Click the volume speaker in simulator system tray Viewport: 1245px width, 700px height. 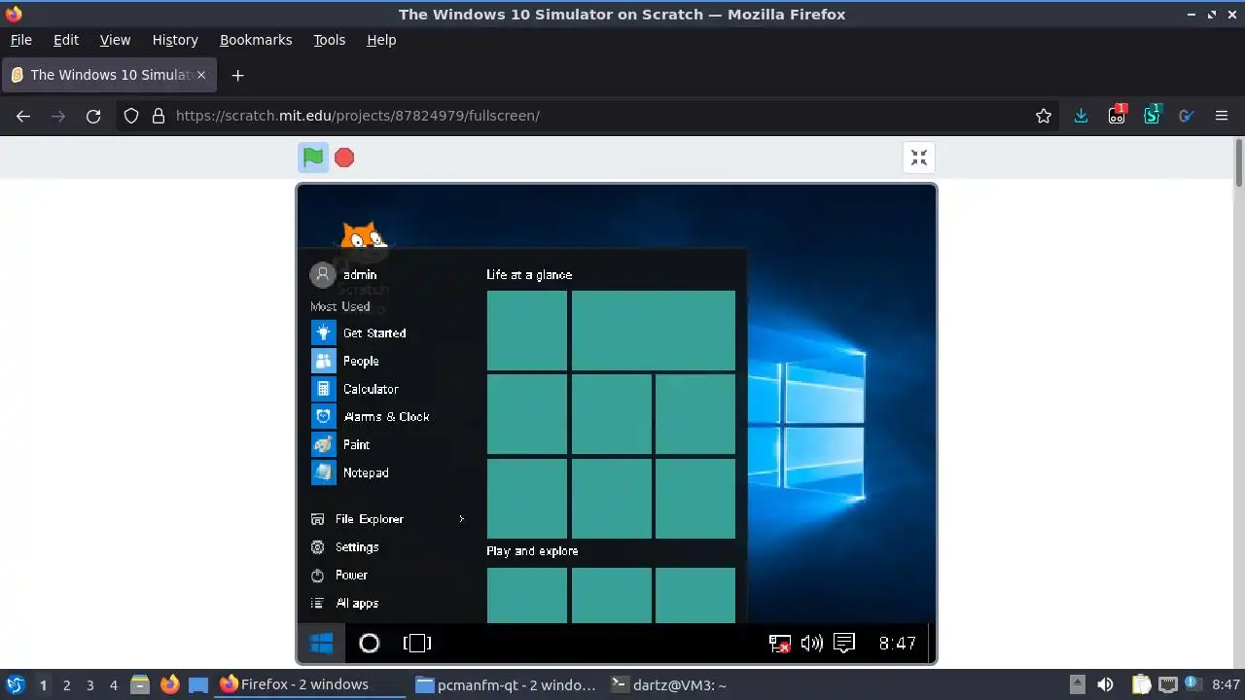pos(811,643)
